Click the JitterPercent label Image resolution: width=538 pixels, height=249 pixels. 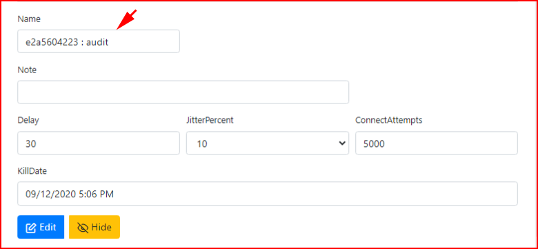coord(210,121)
